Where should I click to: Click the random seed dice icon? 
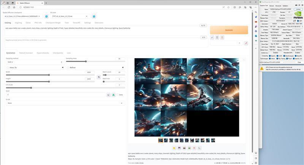(x=108, y=95)
